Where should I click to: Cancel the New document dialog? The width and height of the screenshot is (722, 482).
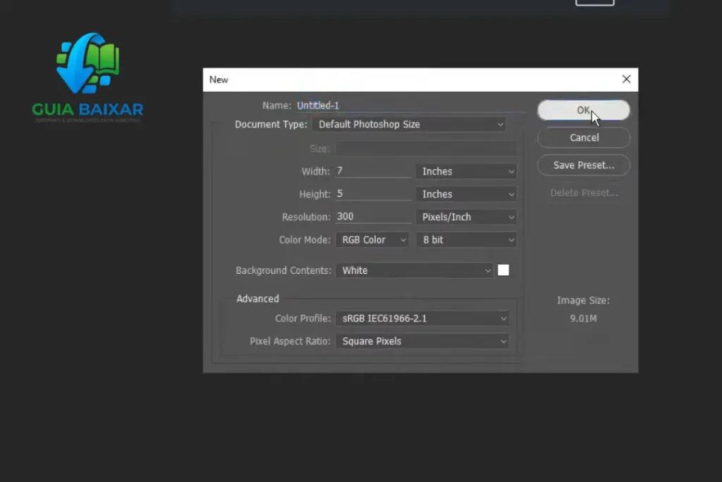(583, 138)
